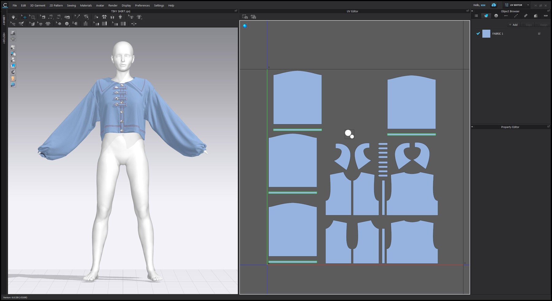Screen dimensions: 552x301
Task: Click the Add button in Object Browser
Action: (x=513, y=25)
